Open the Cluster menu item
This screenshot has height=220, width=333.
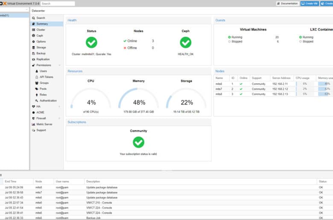click(47, 30)
